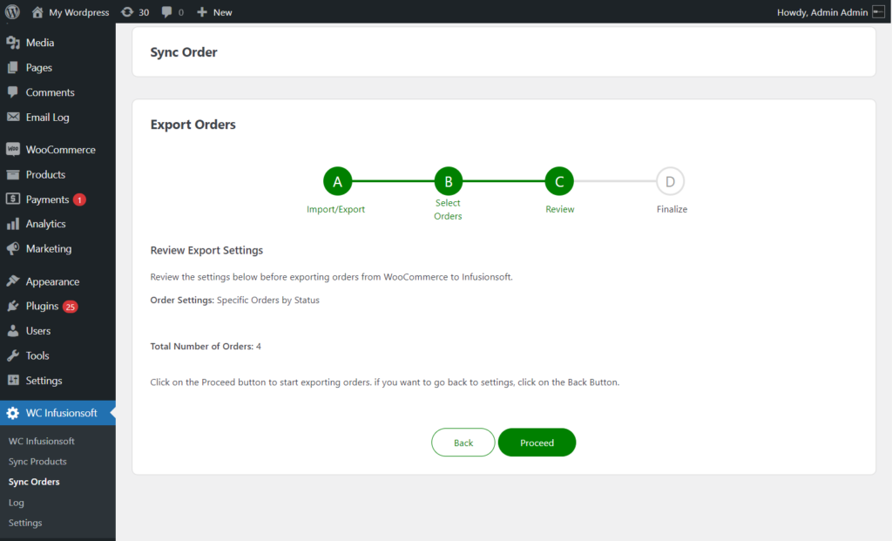
Task: Click the Proceed button
Action: 537,443
